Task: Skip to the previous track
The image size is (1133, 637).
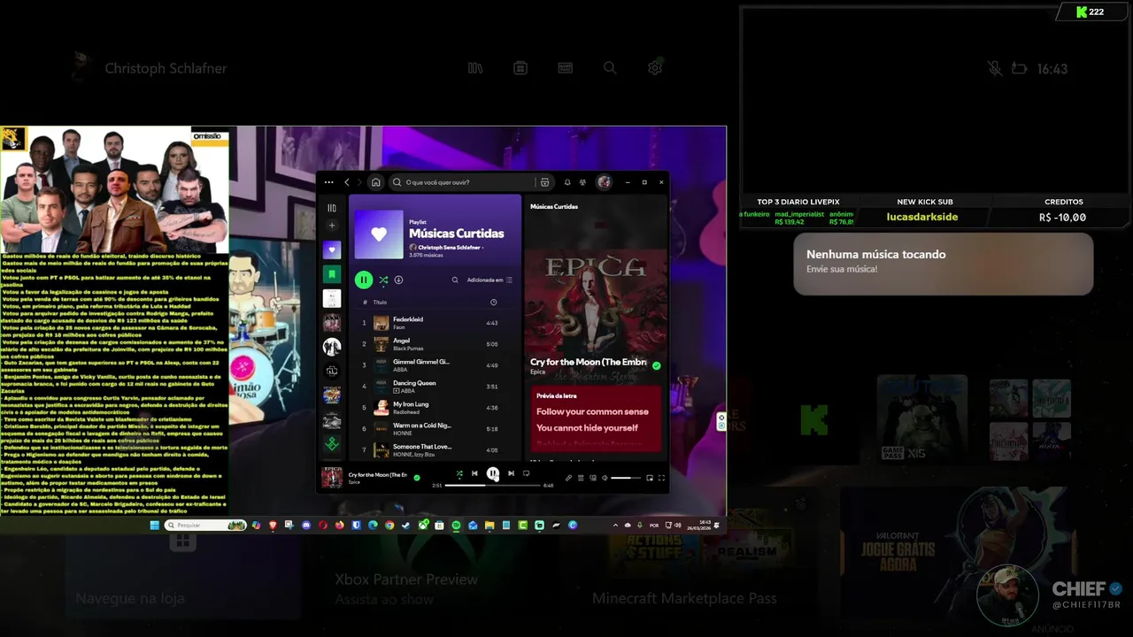Action: coord(474,473)
